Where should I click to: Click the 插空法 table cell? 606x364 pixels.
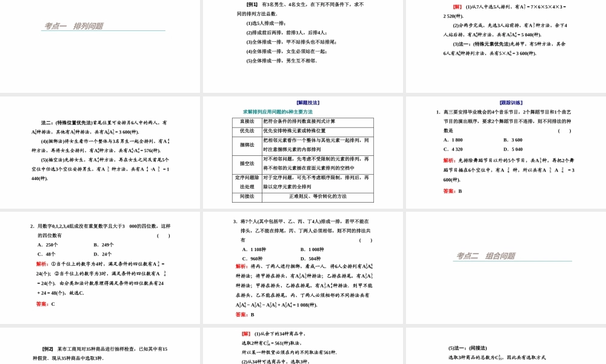pyautogui.click(x=247, y=164)
